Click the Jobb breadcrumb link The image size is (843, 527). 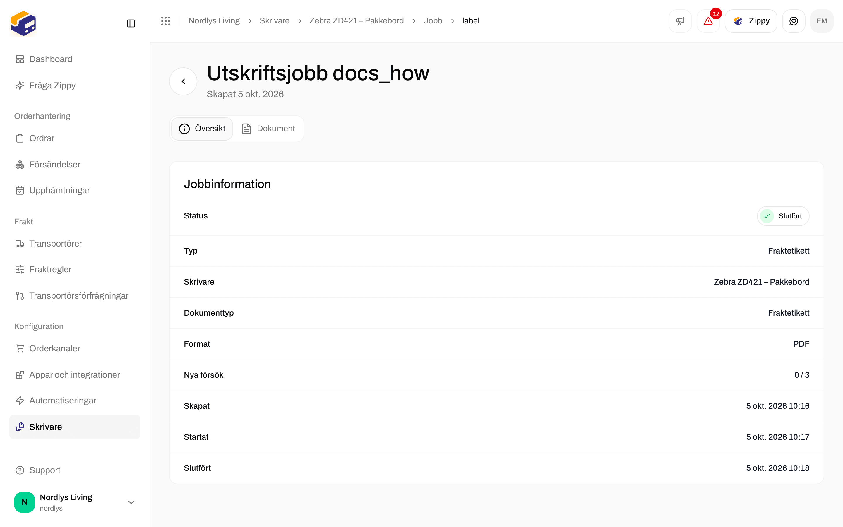coord(433,21)
